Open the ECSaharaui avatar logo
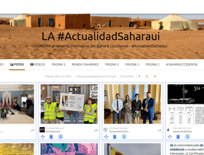 (x=42, y=130)
